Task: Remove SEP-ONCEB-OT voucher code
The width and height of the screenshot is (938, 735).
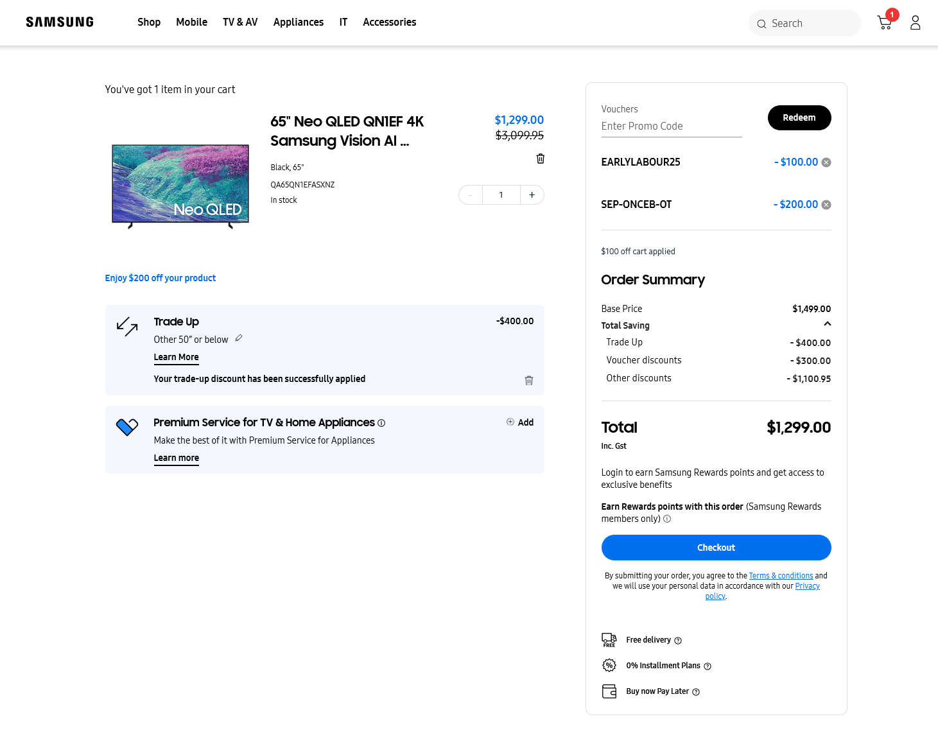Action: (x=826, y=205)
